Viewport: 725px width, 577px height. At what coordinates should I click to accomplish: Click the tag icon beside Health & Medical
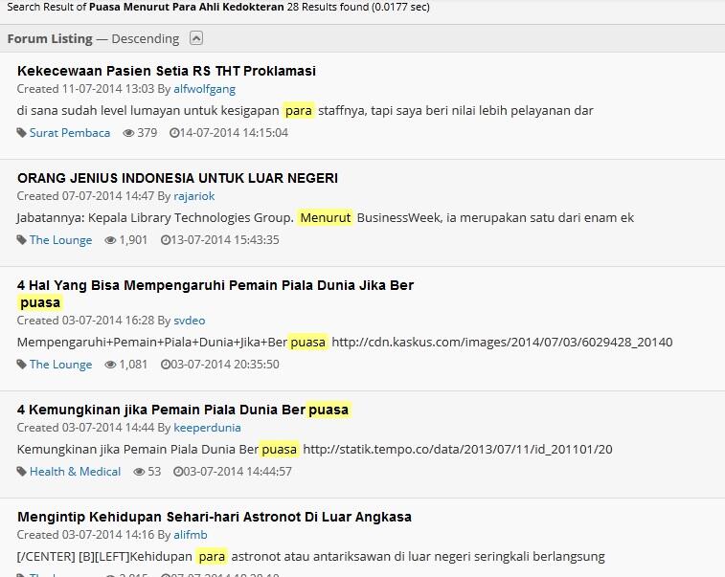(21, 472)
